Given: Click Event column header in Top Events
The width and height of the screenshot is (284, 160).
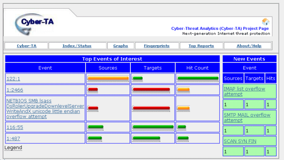Looking at the screenshot, I should (x=45, y=68).
